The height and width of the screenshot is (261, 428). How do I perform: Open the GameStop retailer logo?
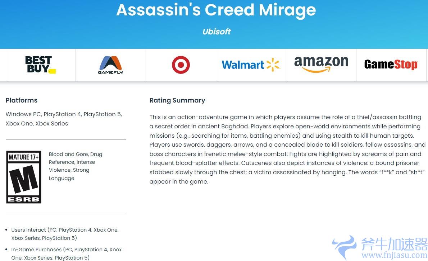tap(391, 65)
